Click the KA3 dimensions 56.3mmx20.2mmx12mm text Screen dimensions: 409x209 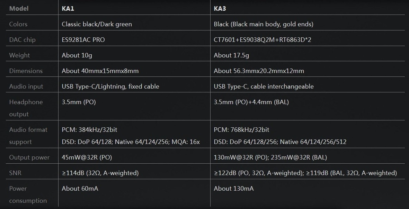click(x=259, y=71)
